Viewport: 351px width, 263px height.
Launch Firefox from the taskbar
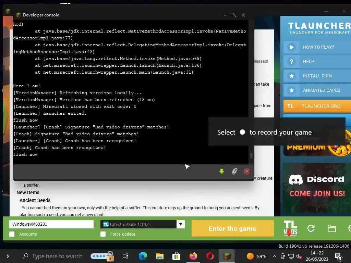point(193,256)
